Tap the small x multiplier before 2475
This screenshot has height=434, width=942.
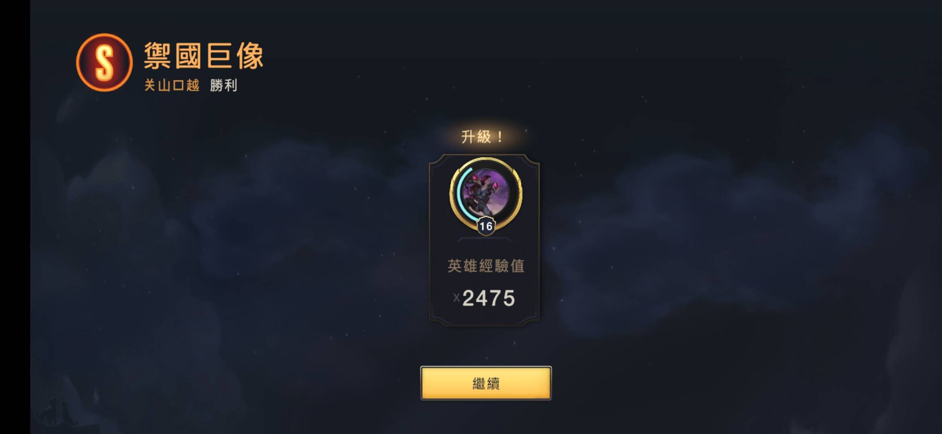456,298
